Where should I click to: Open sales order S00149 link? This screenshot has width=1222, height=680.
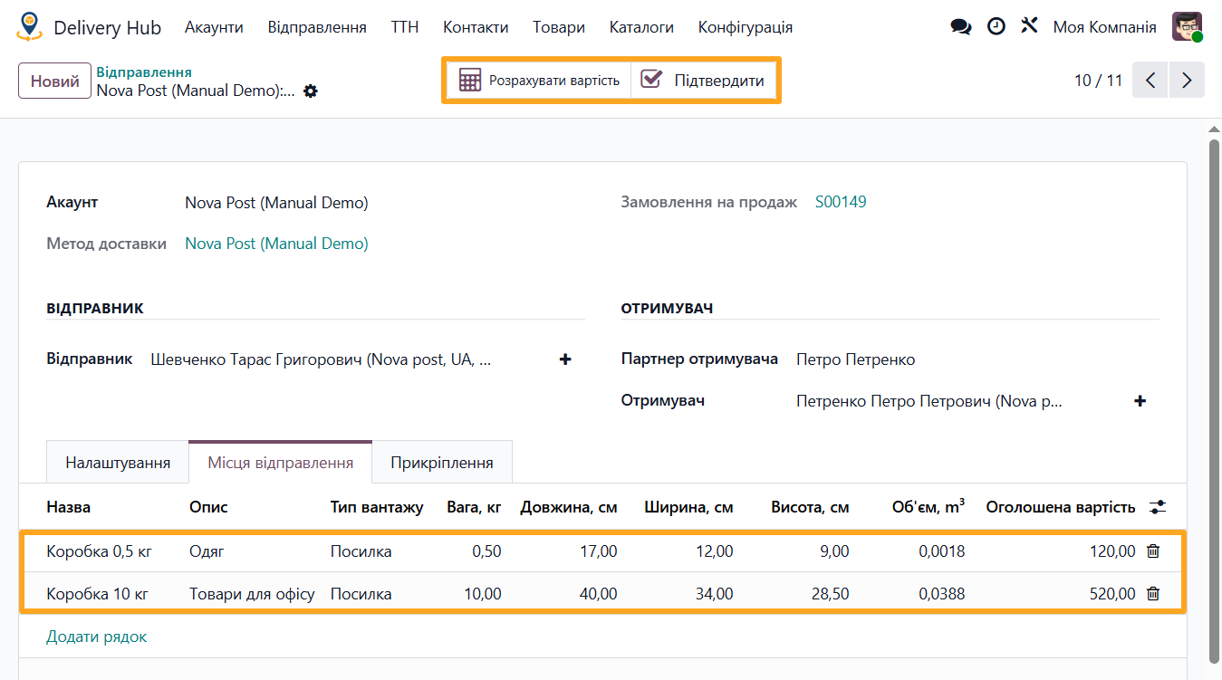click(841, 202)
